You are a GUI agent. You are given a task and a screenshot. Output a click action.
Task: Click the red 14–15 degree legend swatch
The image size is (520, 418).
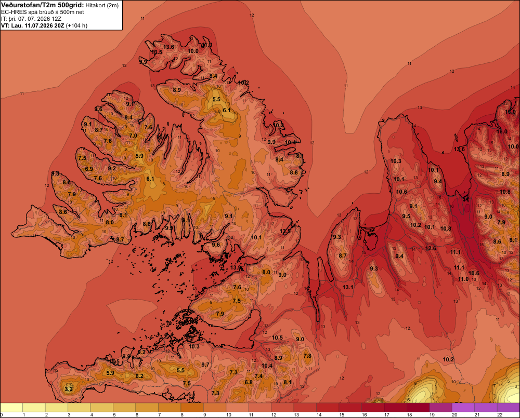point(328,408)
